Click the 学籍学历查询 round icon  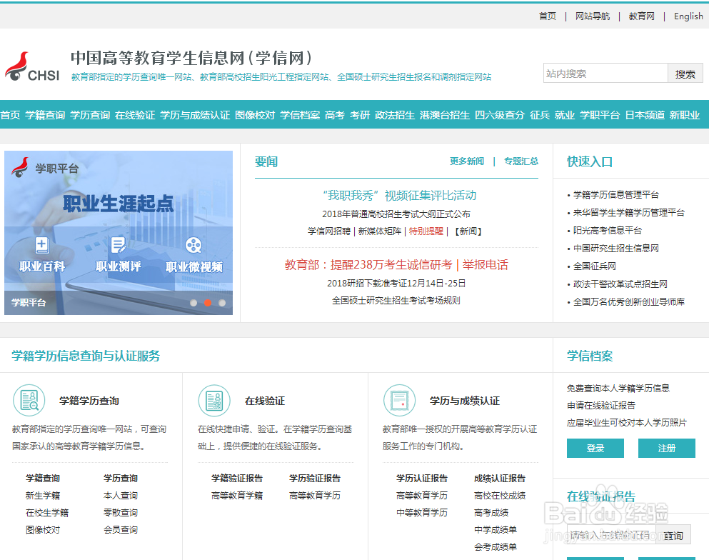[x=29, y=400]
